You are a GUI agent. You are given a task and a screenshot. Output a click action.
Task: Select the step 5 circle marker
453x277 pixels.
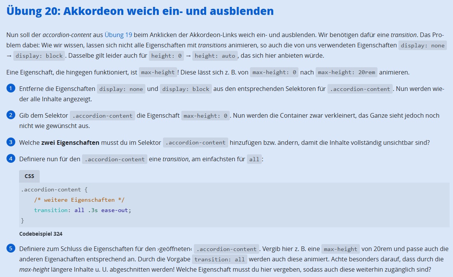[10, 249]
